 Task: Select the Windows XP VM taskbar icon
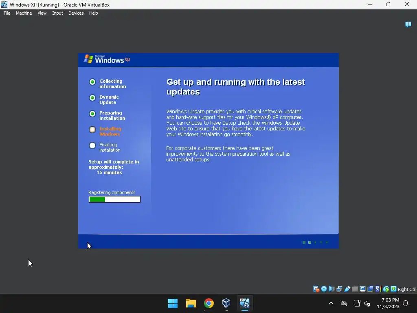pos(245,303)
